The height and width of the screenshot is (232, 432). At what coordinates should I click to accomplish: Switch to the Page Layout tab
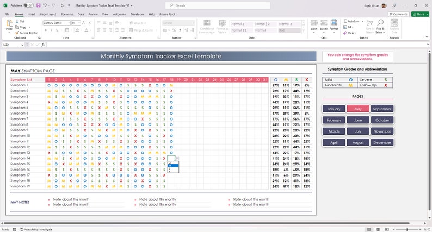click(x=48, y=14)
